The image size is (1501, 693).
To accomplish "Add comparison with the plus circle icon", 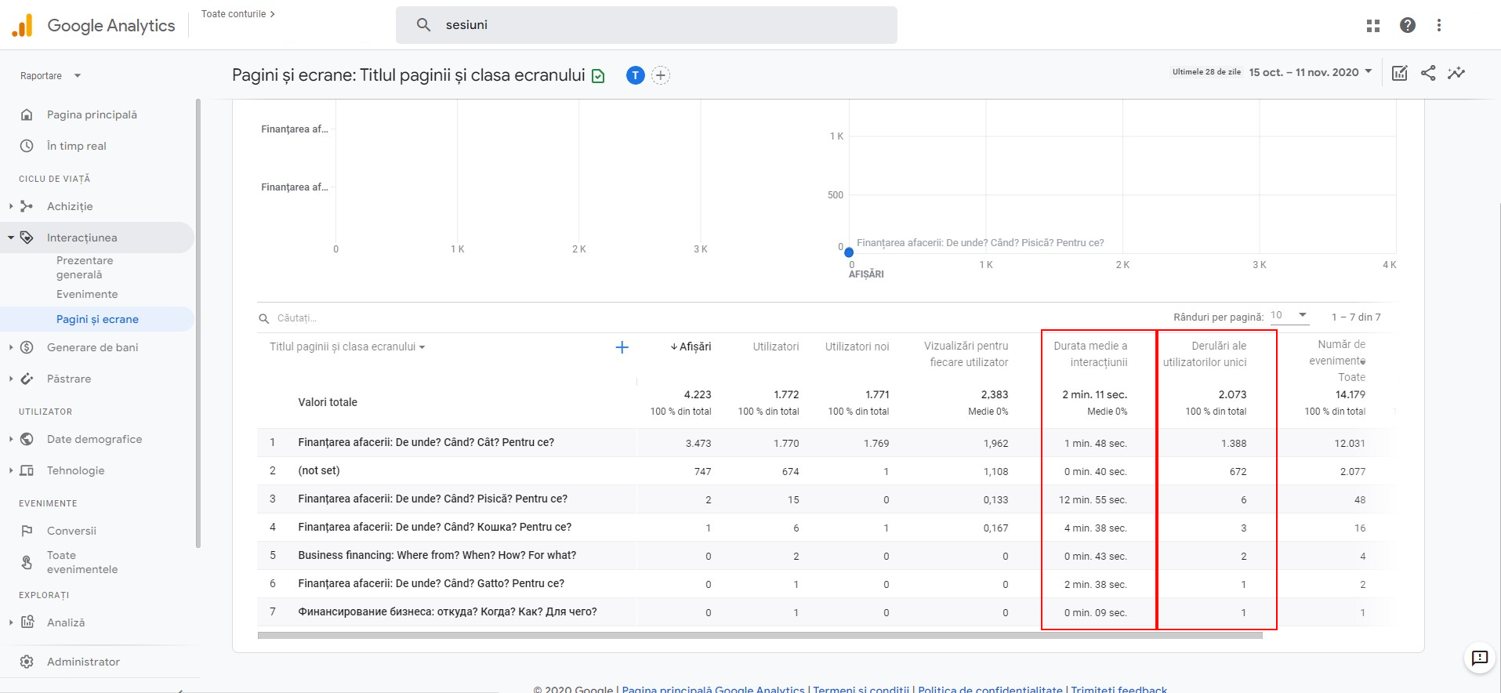I will click(x=661, y=75).
